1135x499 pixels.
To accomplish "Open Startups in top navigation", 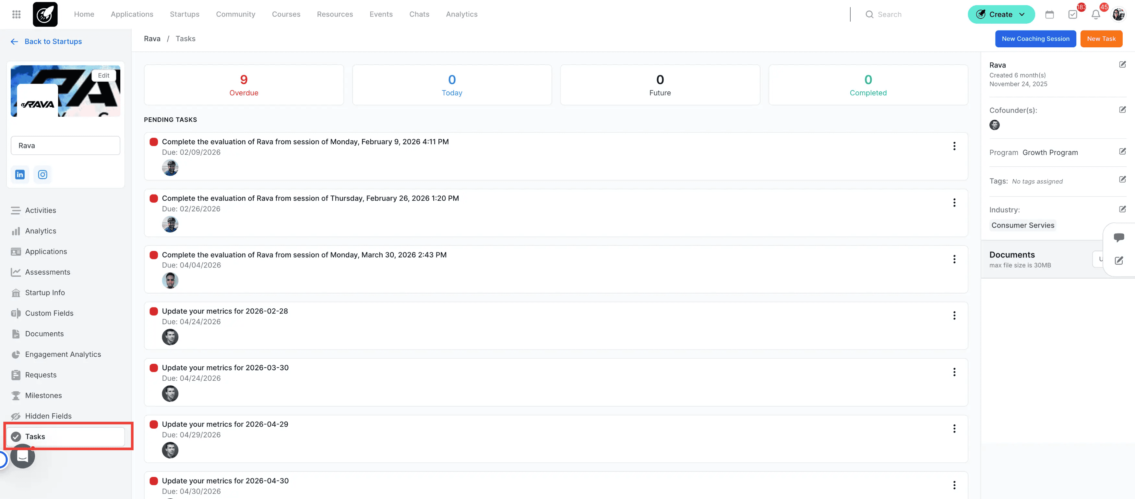I will 184,14.
